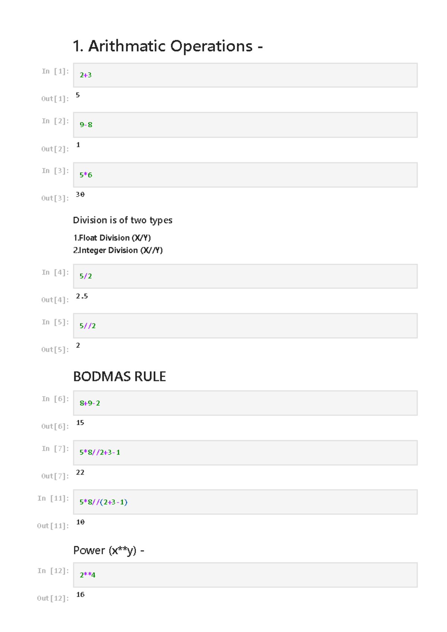Viewport: 447px width, 632px height.
Task: Click the Out[12] output value 16
Action: point(80,595)
